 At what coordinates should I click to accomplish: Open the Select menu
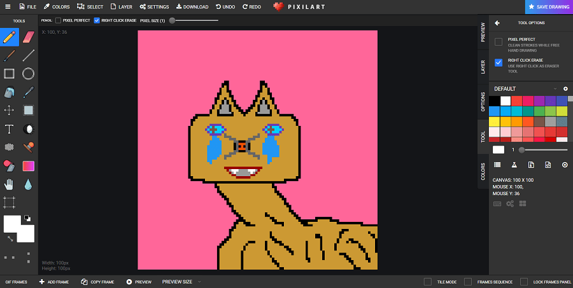tap(90, 6)
